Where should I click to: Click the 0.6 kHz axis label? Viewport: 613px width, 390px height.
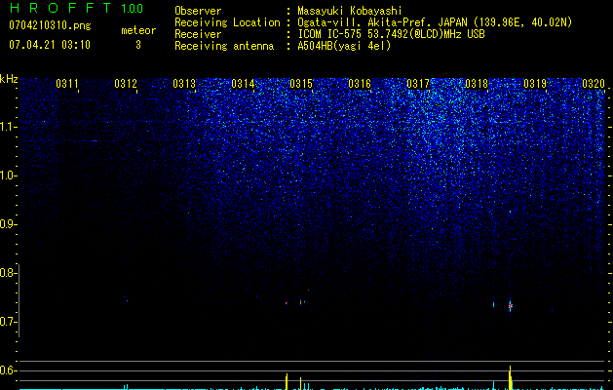[x=9, y=370]
